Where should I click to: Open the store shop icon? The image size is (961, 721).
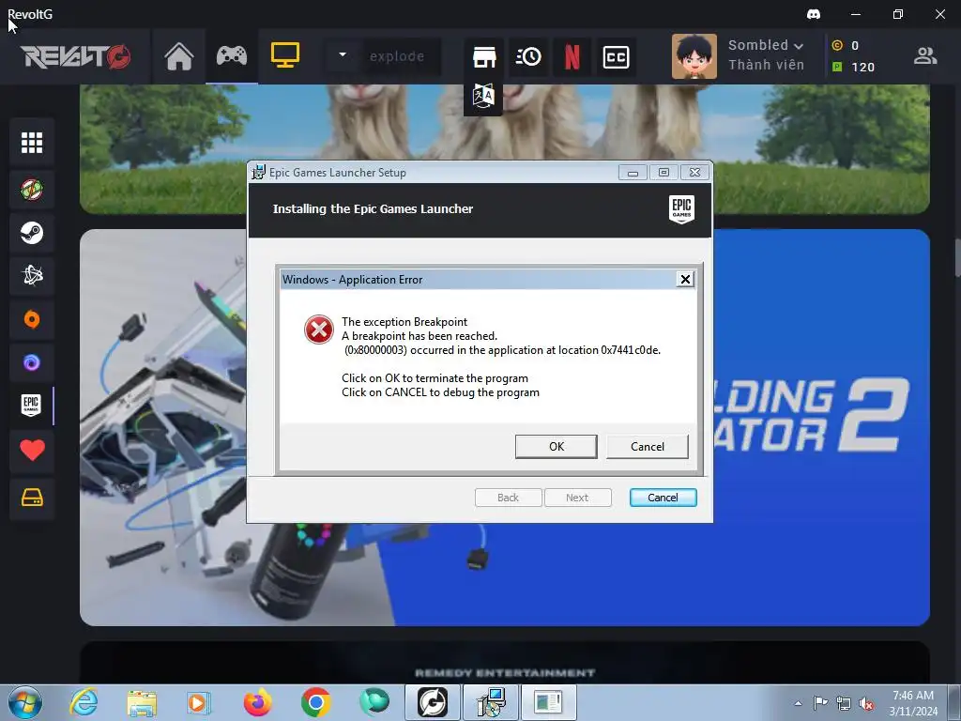tap(484, 57)
